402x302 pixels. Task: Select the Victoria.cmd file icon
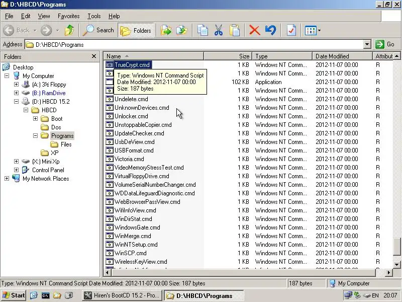pos(110,159)
